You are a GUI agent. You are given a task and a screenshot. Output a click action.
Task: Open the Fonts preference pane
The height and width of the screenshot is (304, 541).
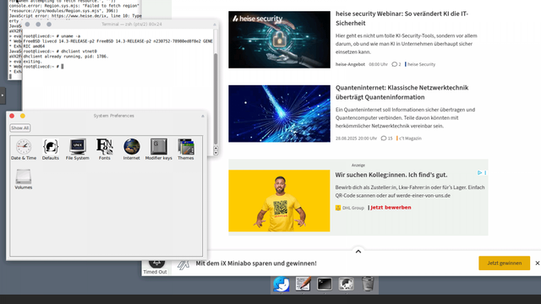coord(105,149)
